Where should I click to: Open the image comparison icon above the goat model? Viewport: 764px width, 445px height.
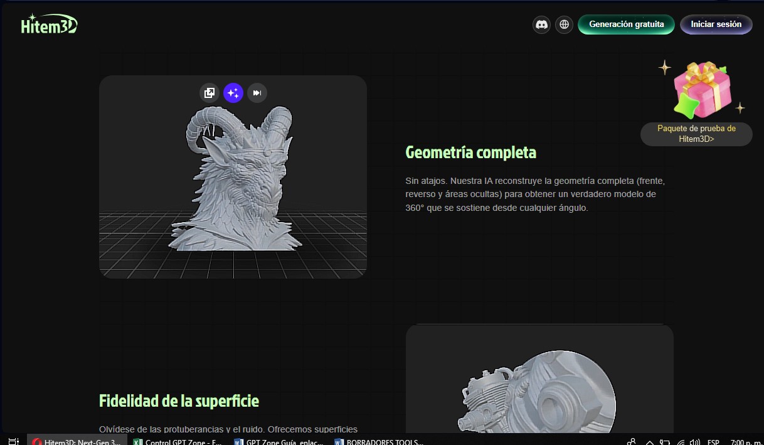point(209,92)
